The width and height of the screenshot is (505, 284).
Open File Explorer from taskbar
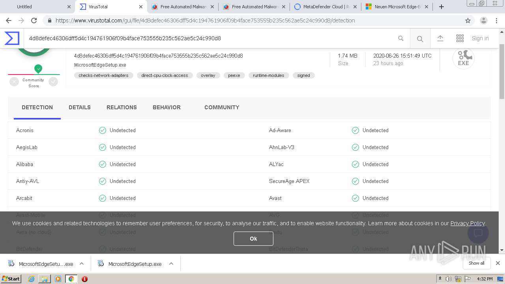click(45, 279)
